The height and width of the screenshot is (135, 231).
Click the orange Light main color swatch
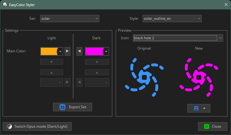[49, 51]
